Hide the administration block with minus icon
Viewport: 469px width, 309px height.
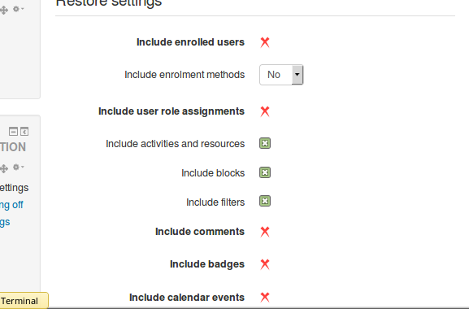(x=13, y=131)
